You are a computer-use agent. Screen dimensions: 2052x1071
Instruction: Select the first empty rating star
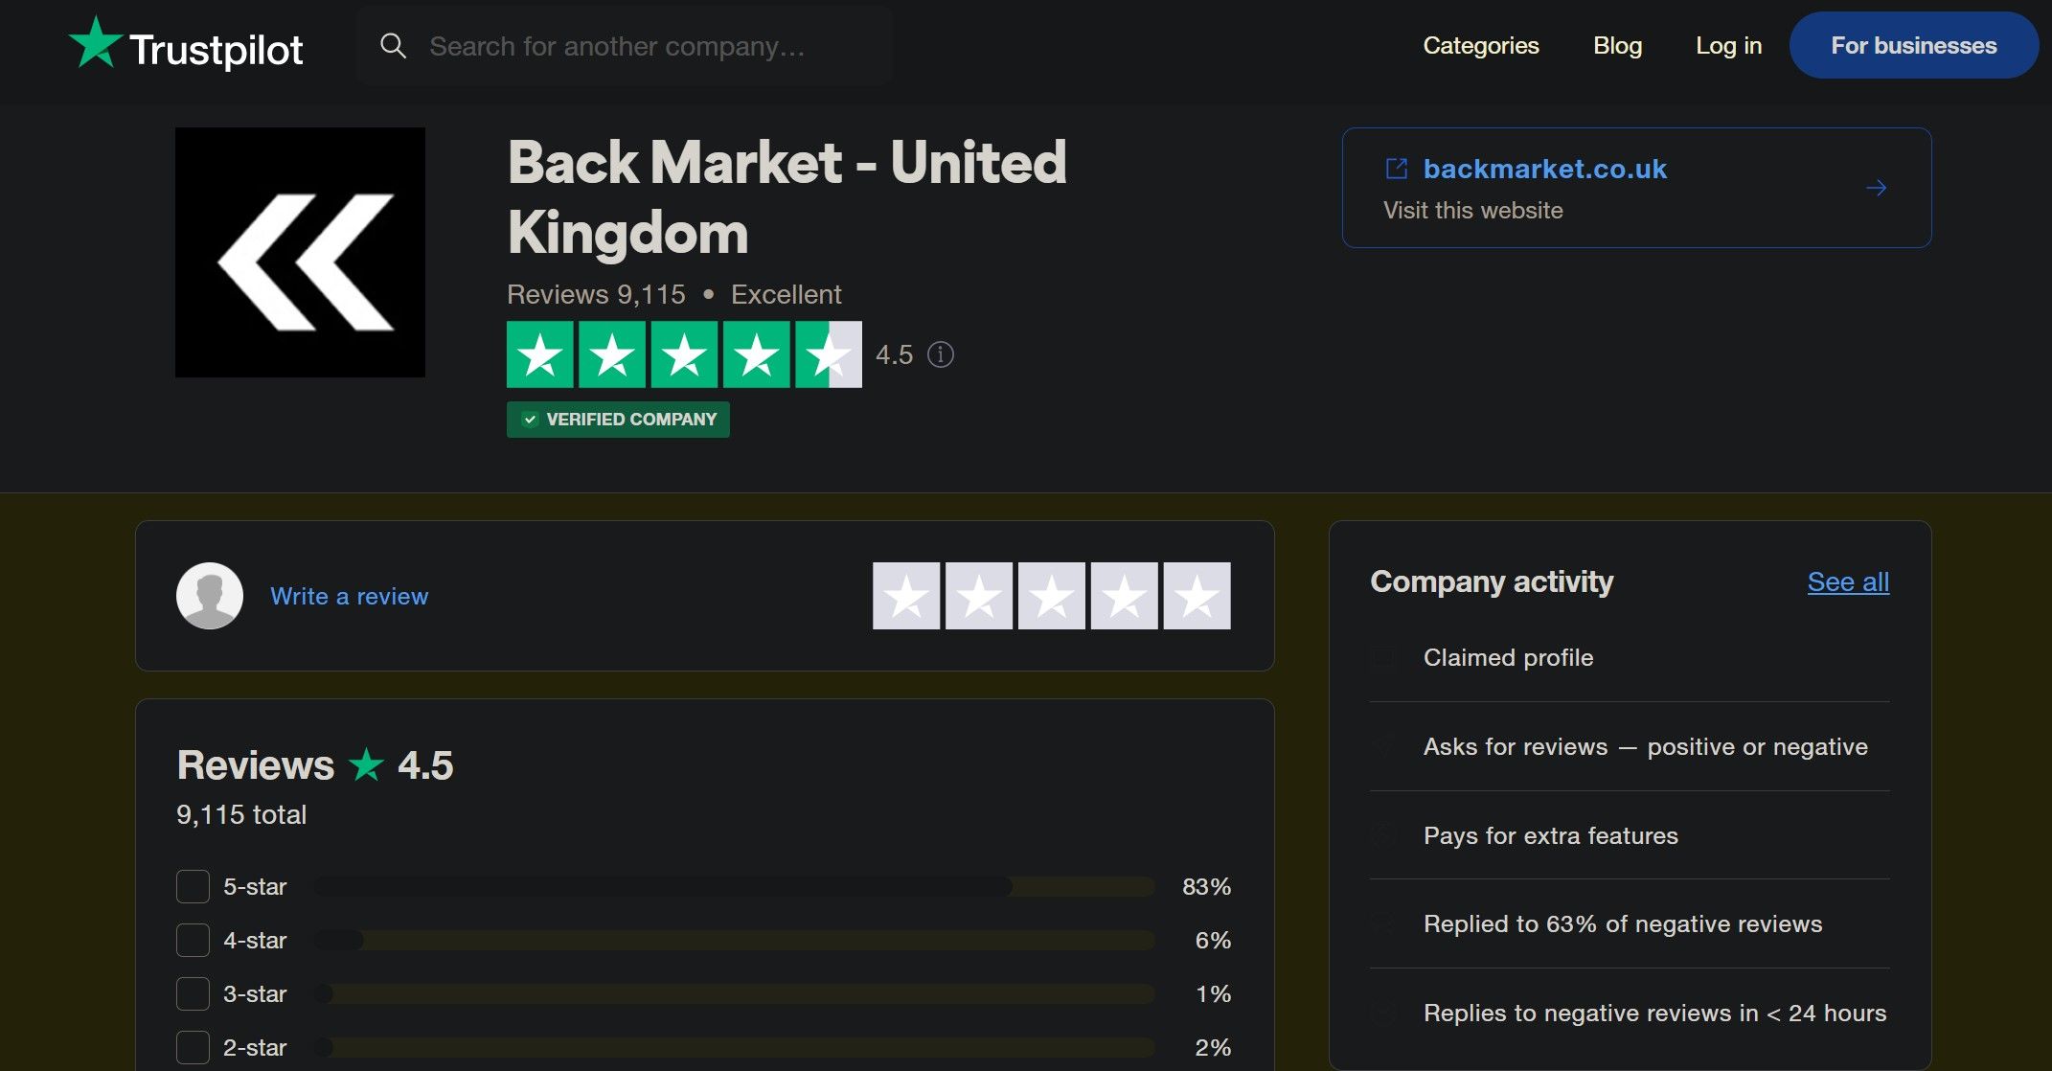(906, 596)
